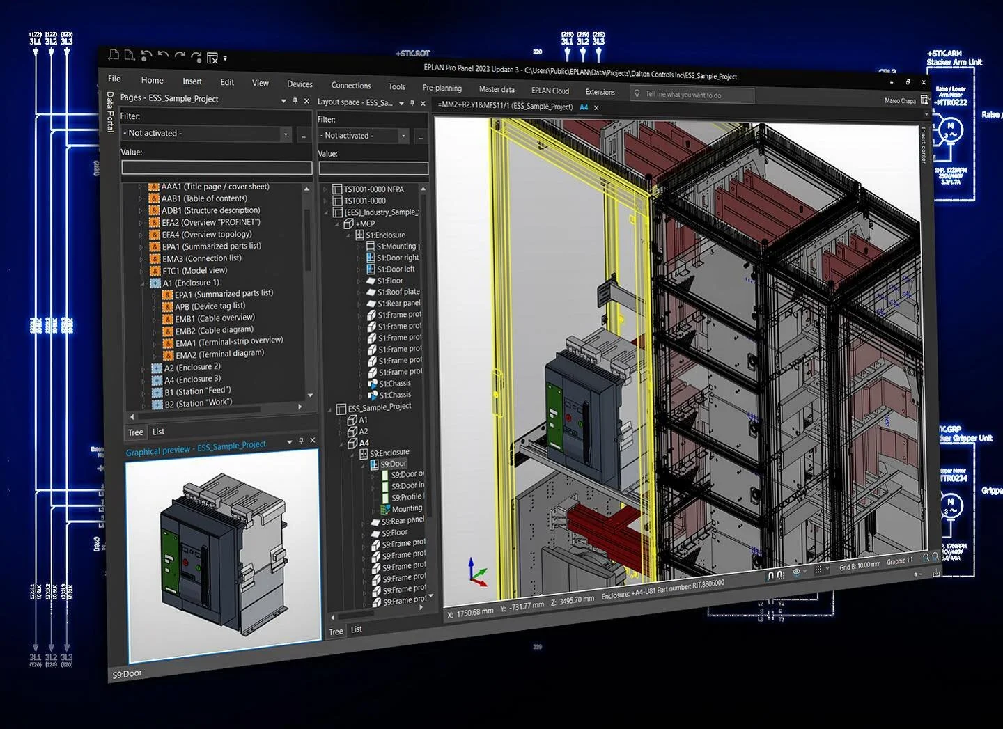
Task: Open the Connections ribbon tab
Action: (x=351, y=86)
